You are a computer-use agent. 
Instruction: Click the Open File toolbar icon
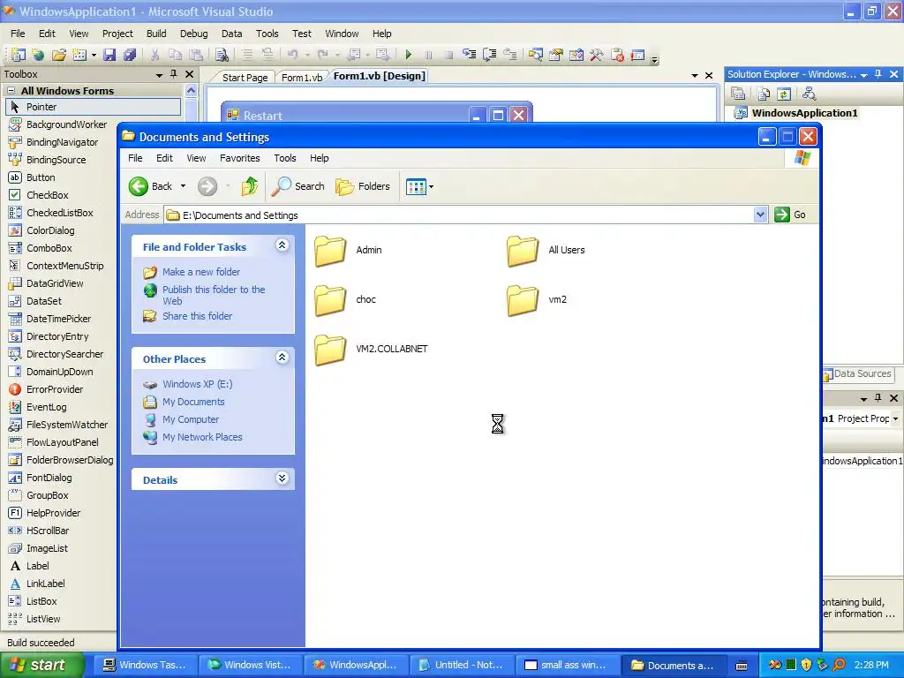click(x=59, y=55)
